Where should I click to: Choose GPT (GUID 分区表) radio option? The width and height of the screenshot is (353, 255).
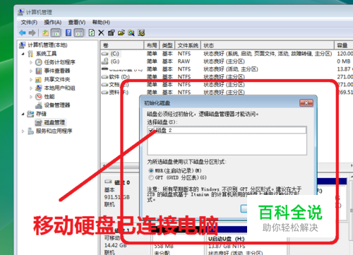click(151, 177)
